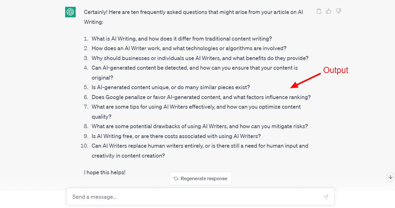Give the response a thumbs up
395x208 pixels.
point(329,11)
